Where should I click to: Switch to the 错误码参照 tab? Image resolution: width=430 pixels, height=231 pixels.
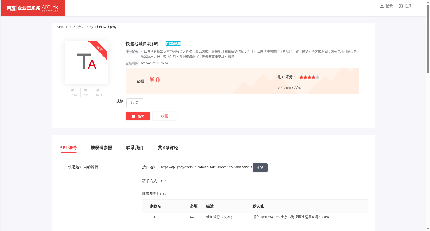101,148
